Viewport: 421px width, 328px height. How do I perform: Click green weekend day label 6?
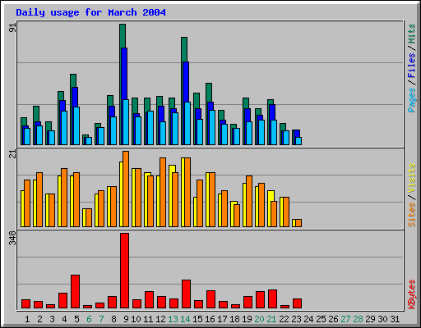tap(89, 319)
